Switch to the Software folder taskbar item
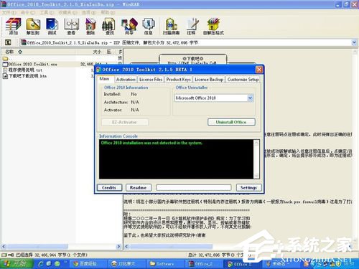This screenshot has height=269, width=359. coord(164,264)
